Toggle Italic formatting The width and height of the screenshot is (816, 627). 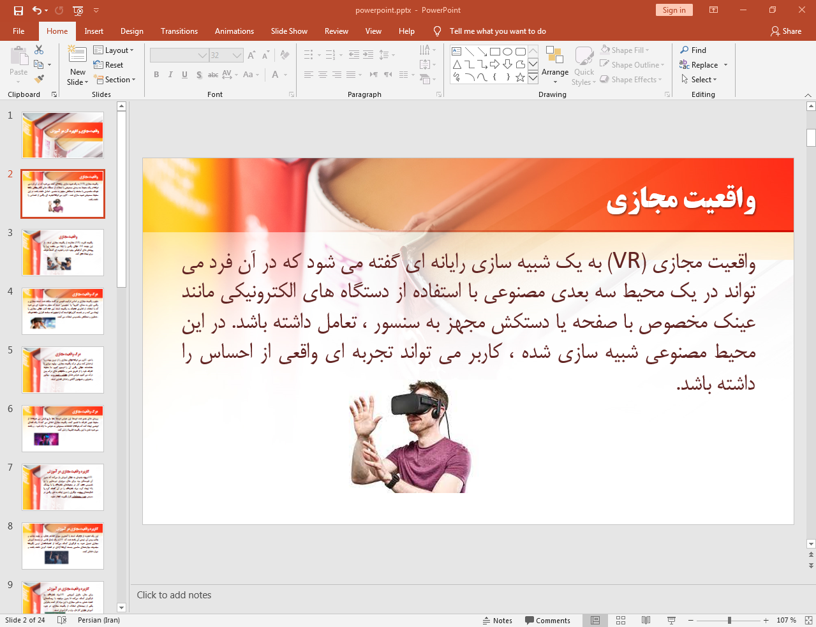pyautogui.click(x=170, y=75)
